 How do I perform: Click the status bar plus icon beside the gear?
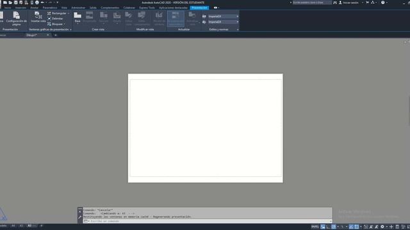click(x=391, y=227)
